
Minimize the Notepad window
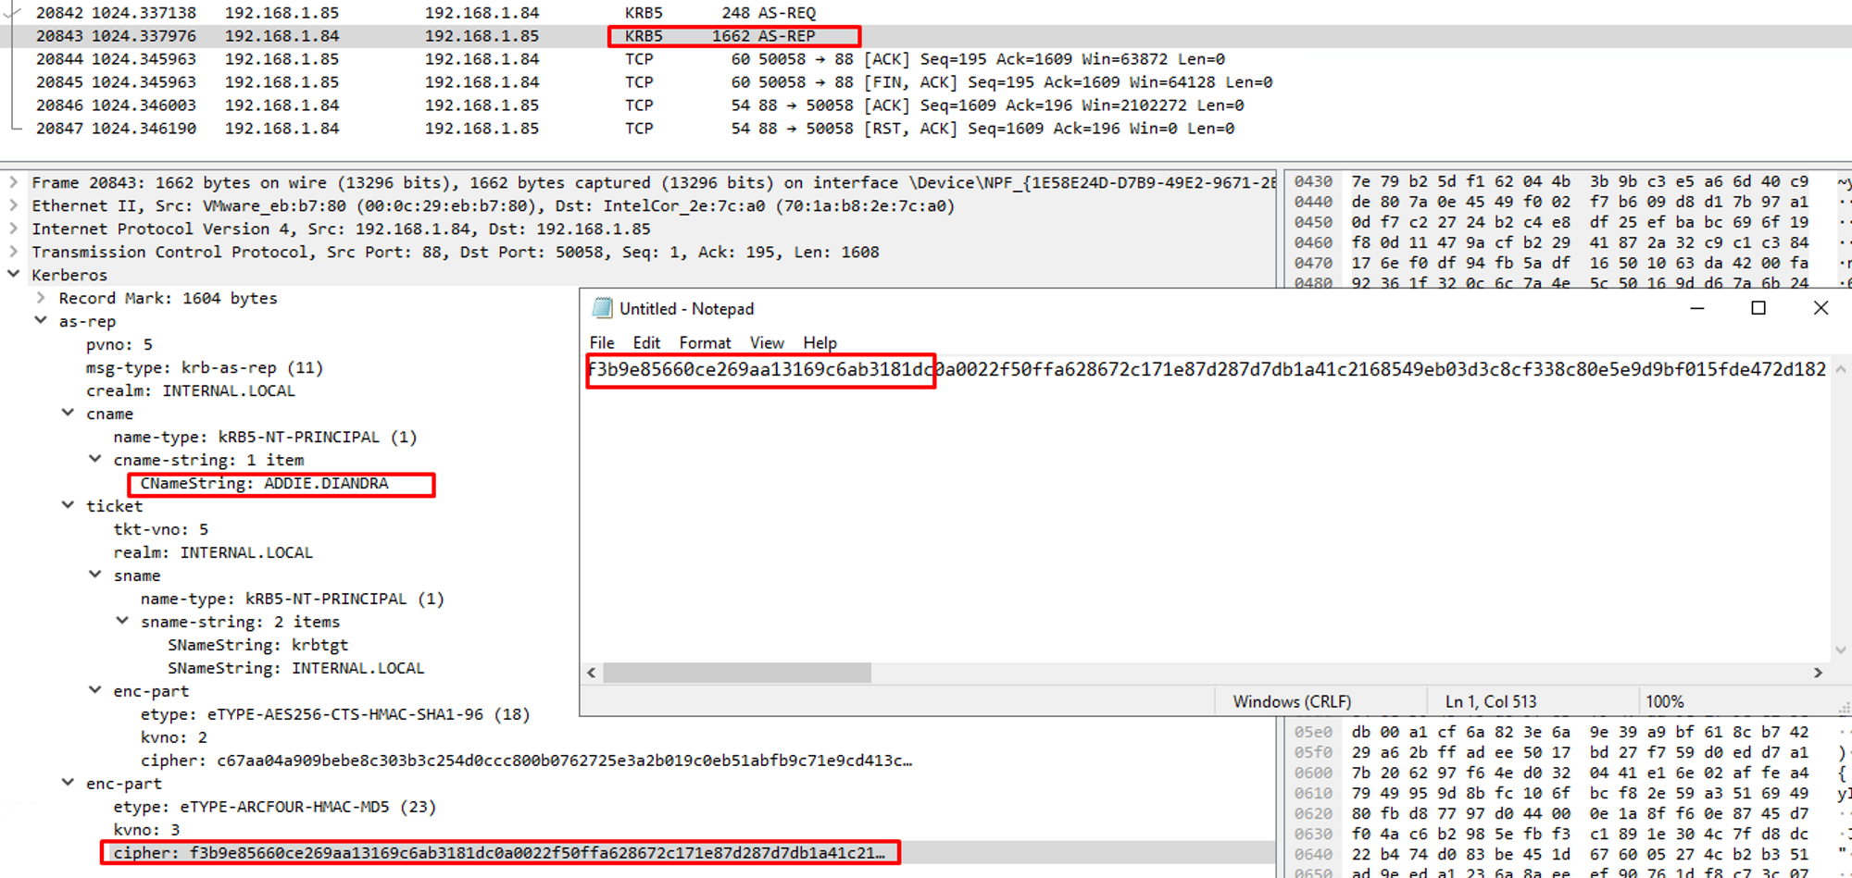(x=1696, y=308)
